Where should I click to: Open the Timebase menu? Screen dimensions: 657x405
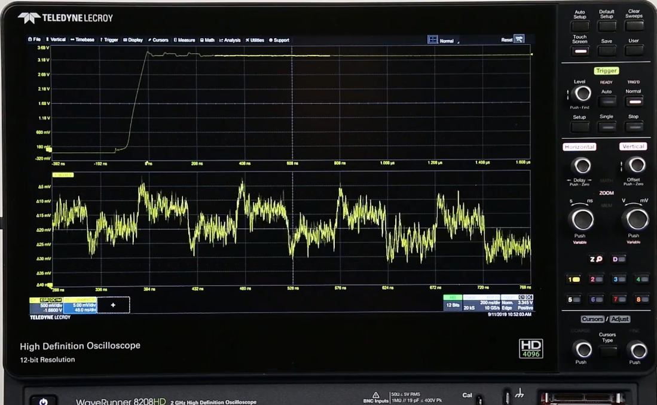82,40
